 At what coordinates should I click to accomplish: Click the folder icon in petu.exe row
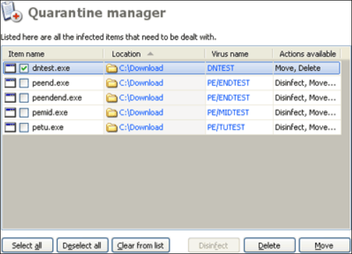click(112, 128)
